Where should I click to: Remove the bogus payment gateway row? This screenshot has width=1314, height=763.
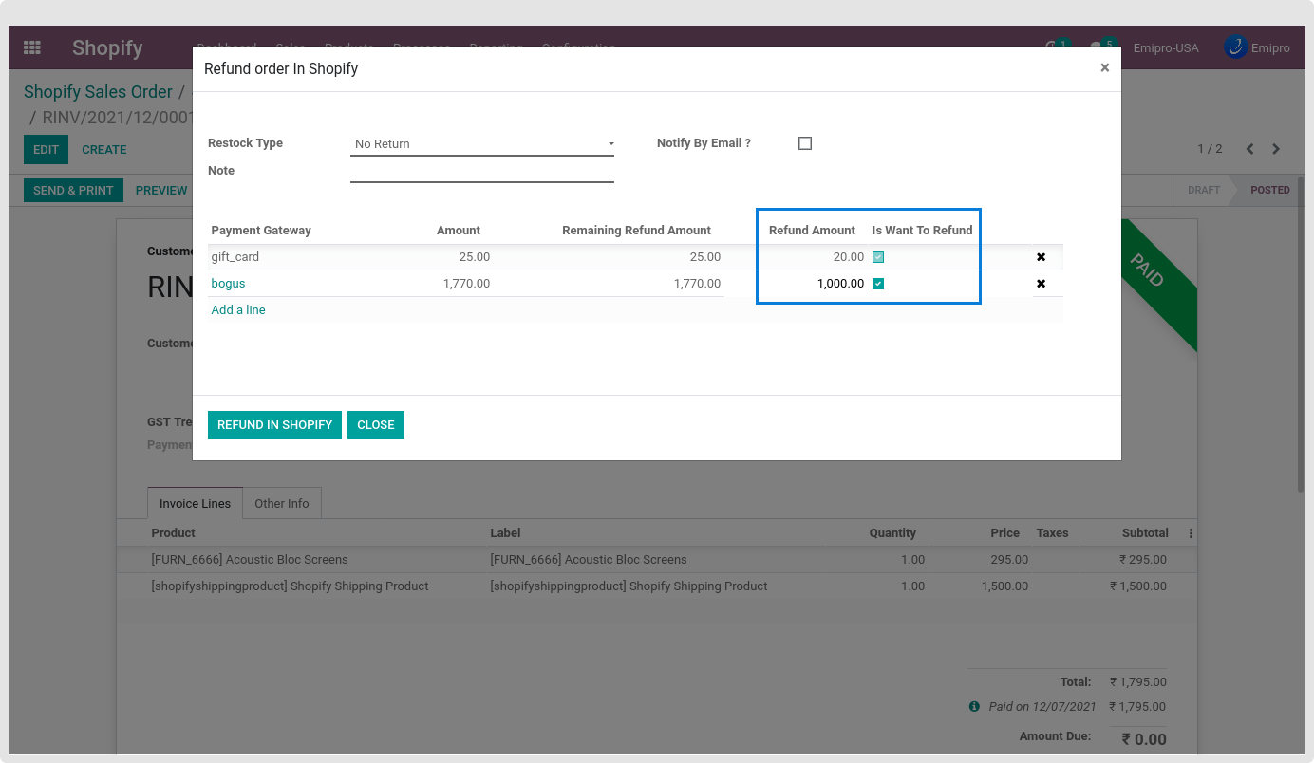click(1041, 284)
